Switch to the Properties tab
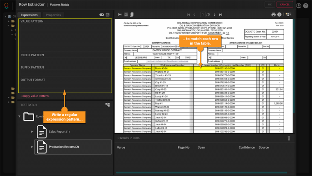 [53, 15]
